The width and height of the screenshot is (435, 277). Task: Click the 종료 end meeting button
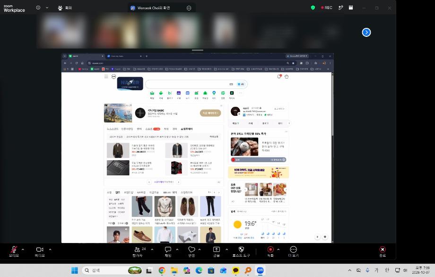[x=383, y=251]
